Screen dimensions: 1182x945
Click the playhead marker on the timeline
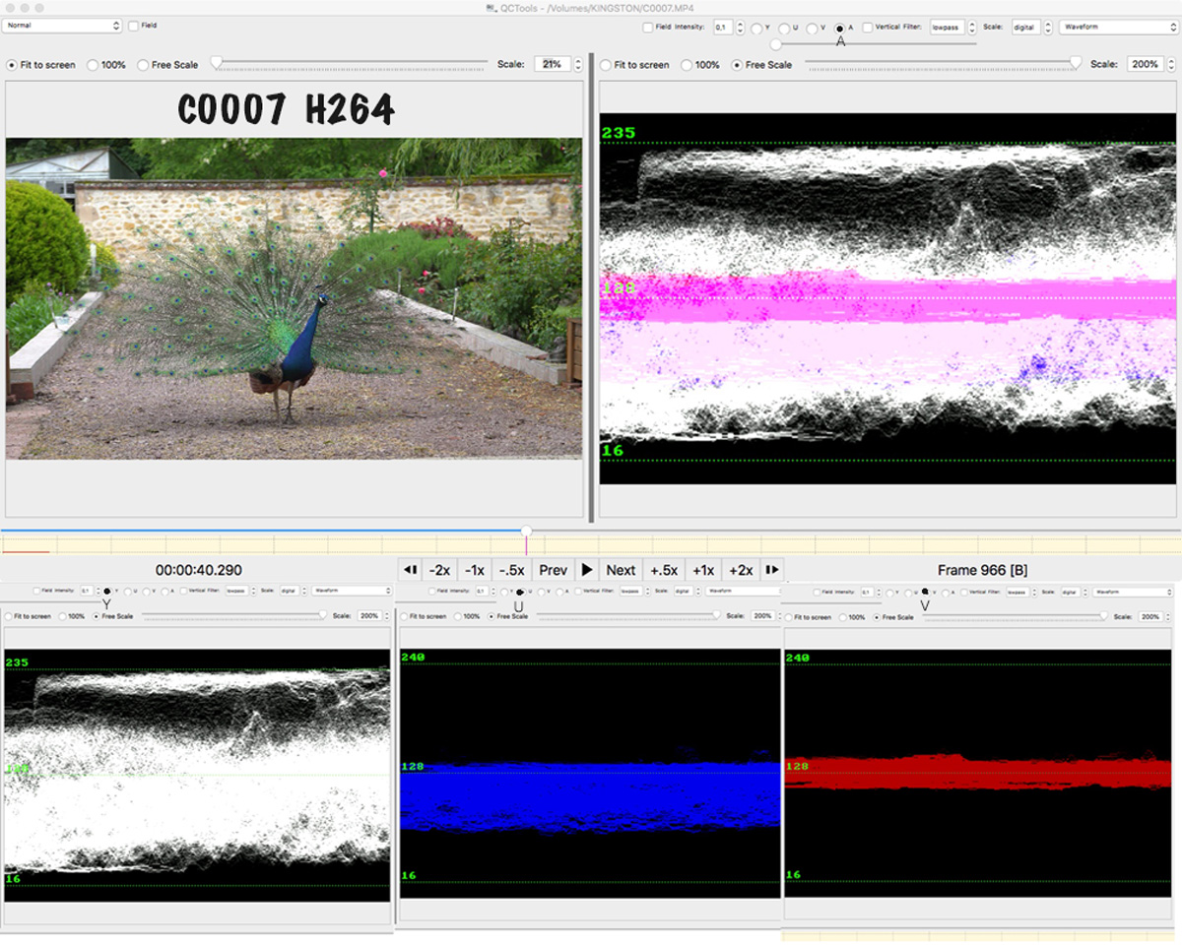pos(527,532)
